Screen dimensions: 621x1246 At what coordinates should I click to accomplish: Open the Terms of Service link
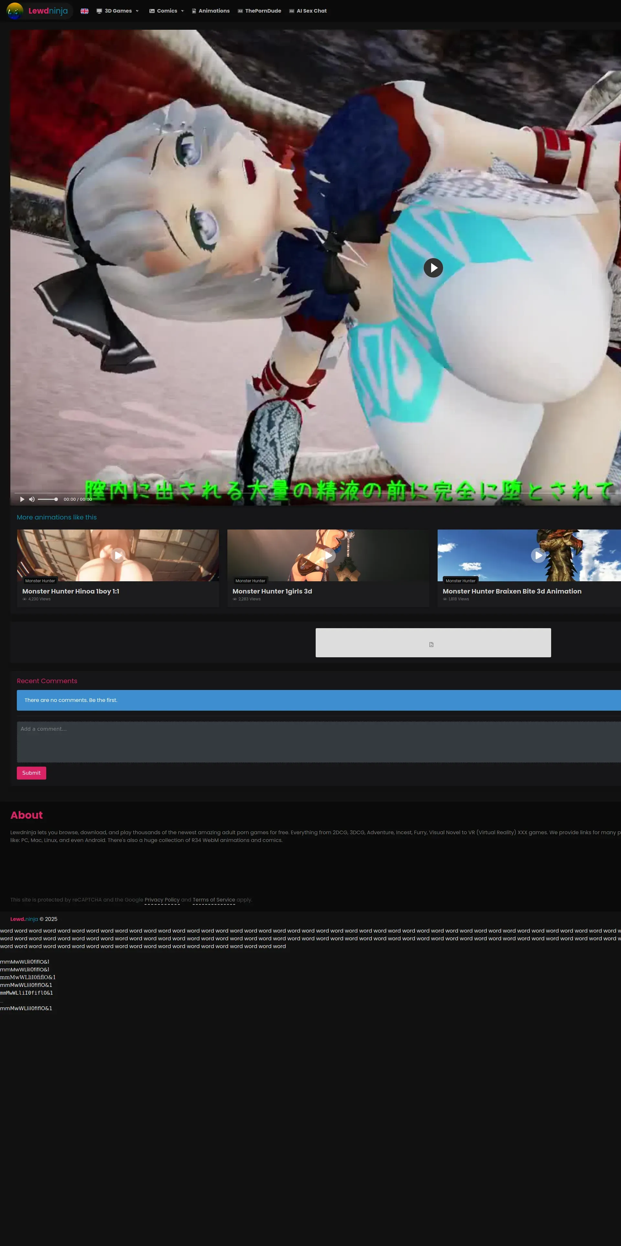pos(214,900)
